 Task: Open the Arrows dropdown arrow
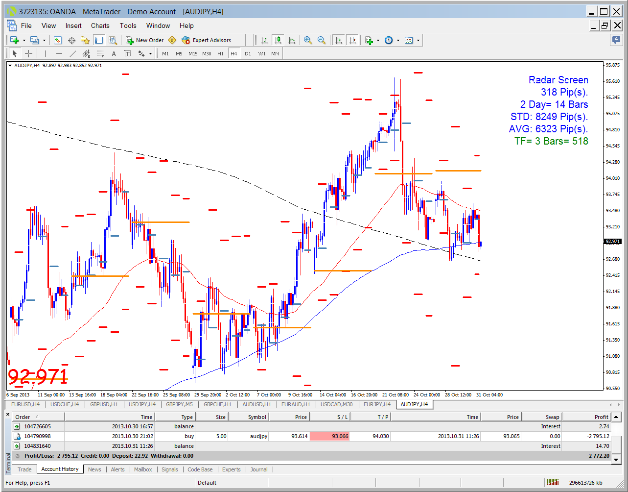150,53
